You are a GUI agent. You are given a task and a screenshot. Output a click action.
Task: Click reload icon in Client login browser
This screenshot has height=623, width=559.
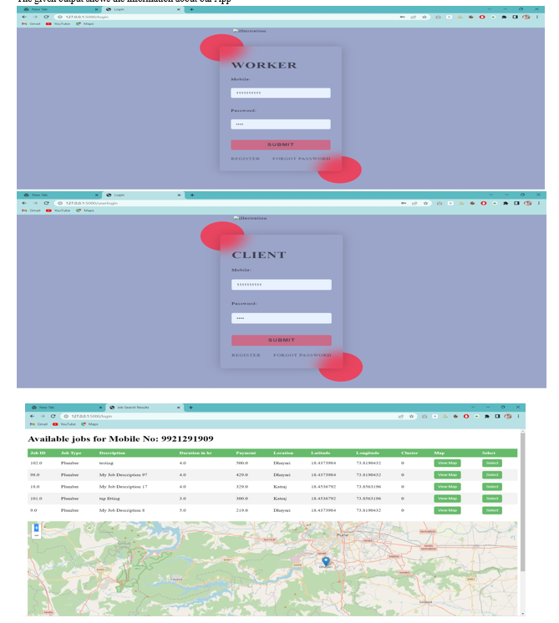pos(46,203)
